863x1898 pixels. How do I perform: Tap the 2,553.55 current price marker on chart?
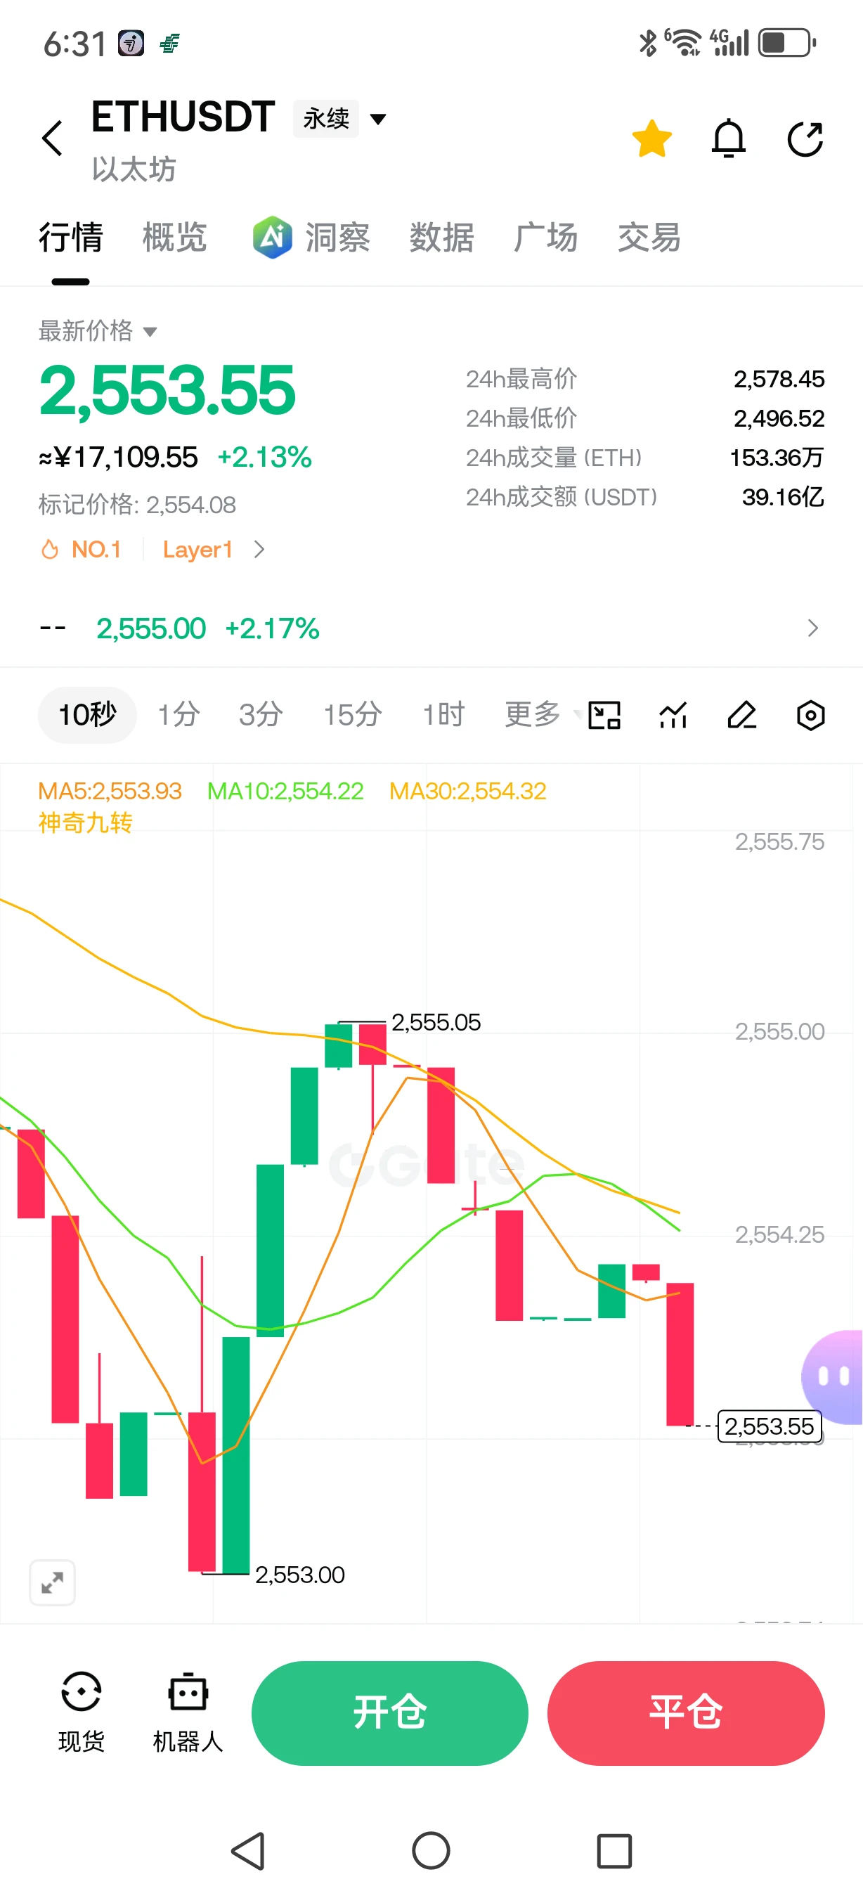pyautogui.click(x=770, y=1426)
